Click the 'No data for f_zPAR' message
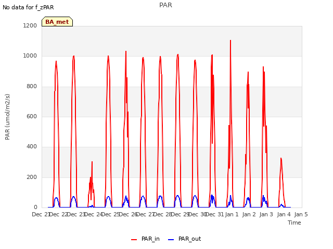The width and height of the screenshot is (333, 249). (x=28, y=7)
